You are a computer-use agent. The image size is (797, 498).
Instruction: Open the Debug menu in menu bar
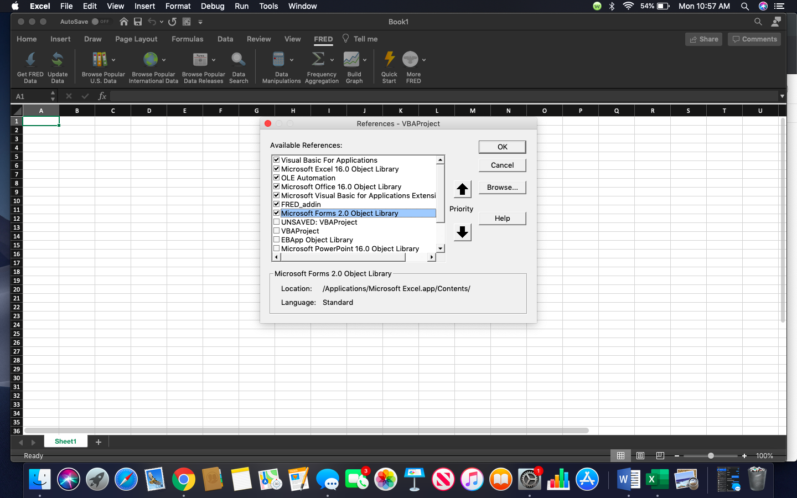(213, 6)
